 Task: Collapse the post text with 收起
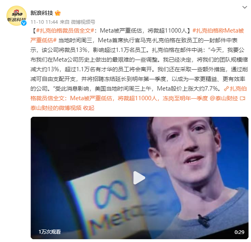[x=88, y=108]
